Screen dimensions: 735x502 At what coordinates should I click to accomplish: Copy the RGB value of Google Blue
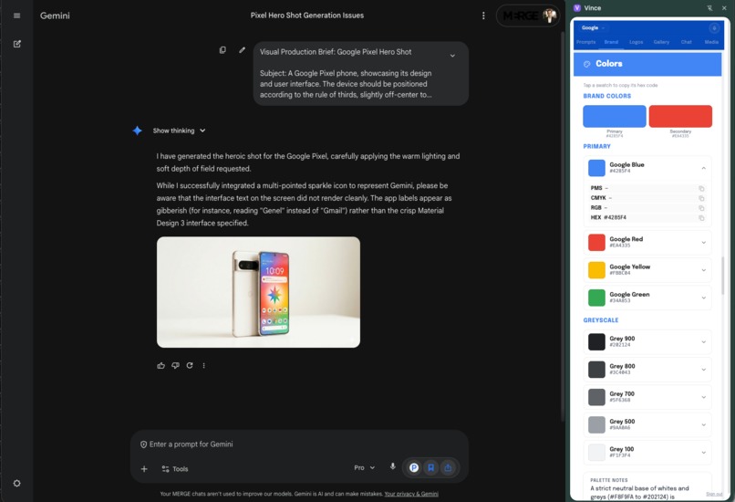click(x=701, y=208)
